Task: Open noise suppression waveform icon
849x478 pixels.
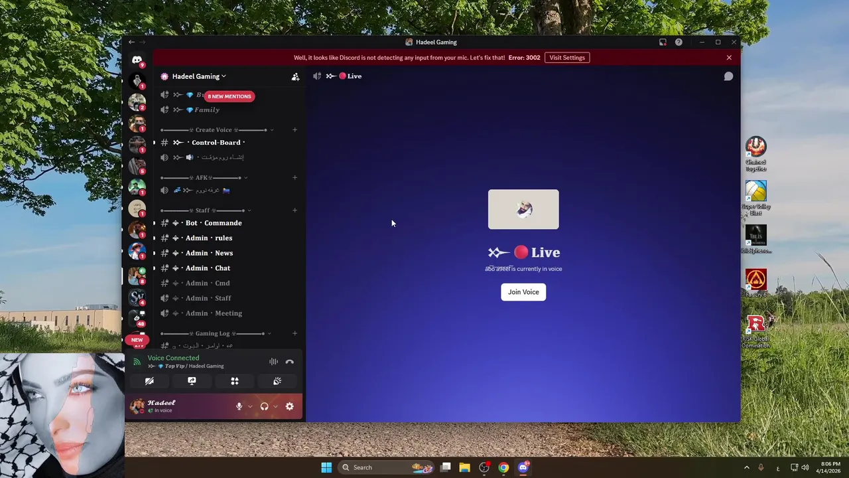Action: (x=273, y=362)
